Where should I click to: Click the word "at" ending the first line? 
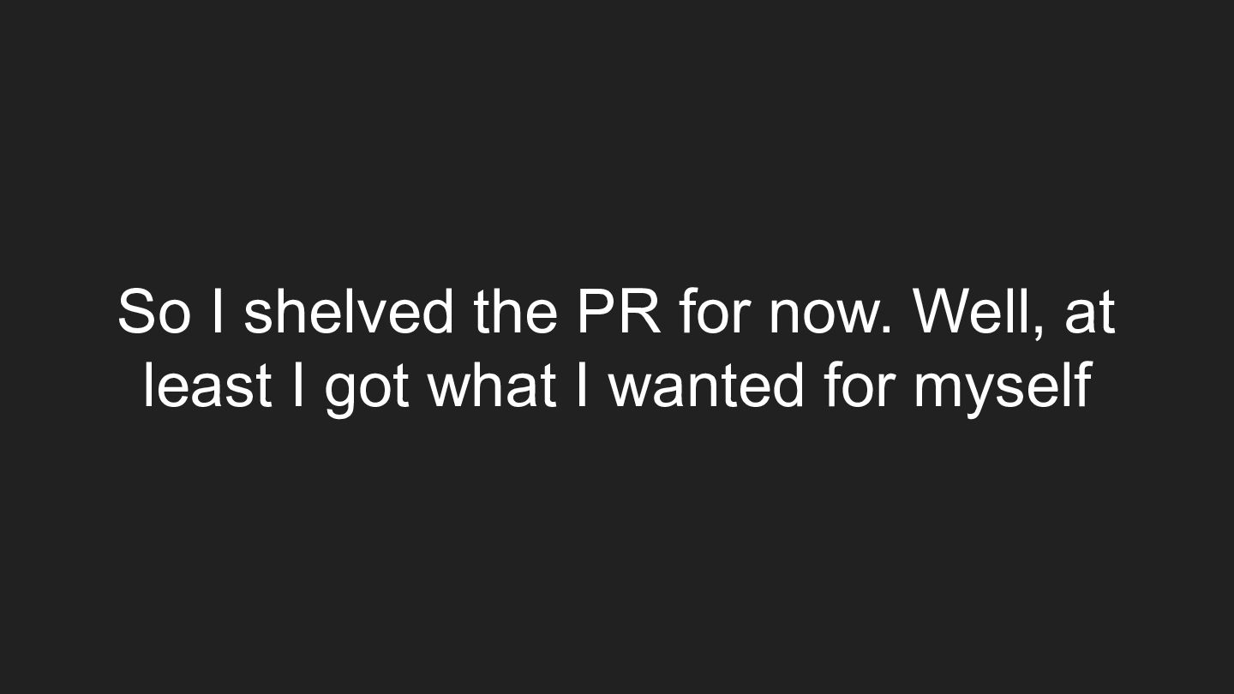point(1089,314)
